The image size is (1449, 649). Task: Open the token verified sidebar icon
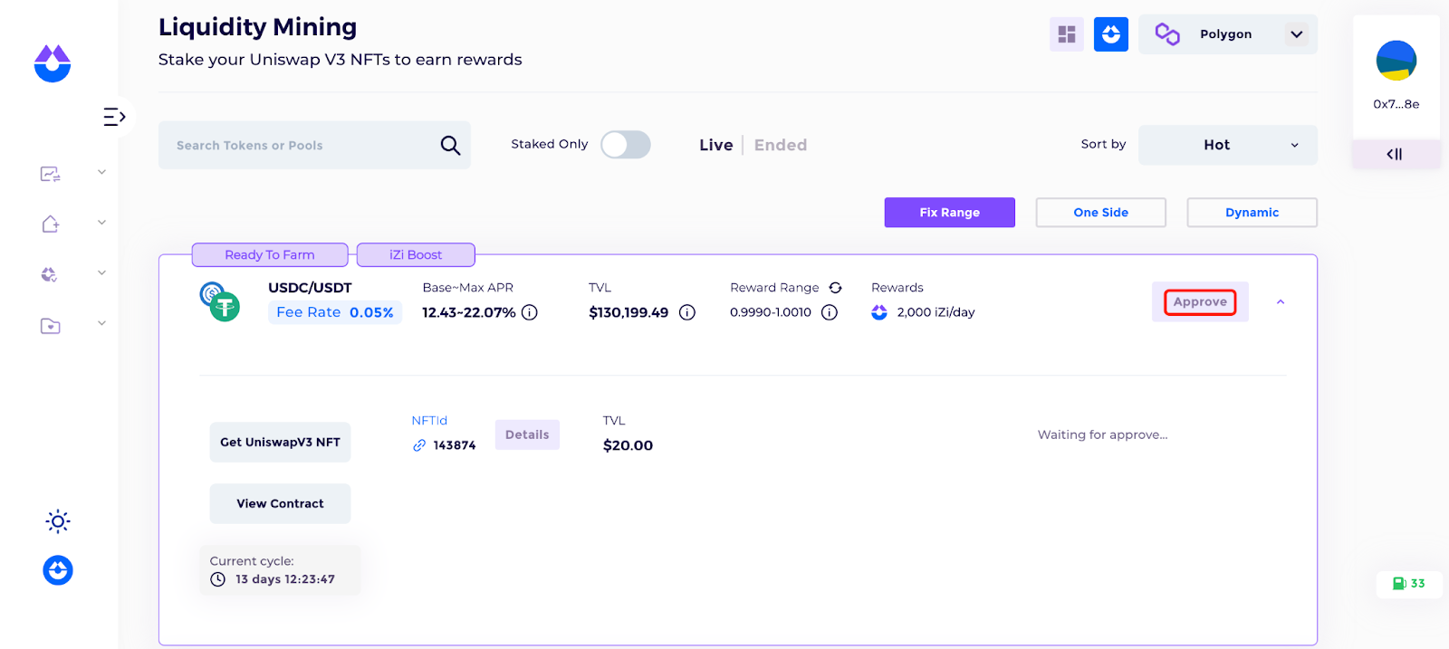49,274
